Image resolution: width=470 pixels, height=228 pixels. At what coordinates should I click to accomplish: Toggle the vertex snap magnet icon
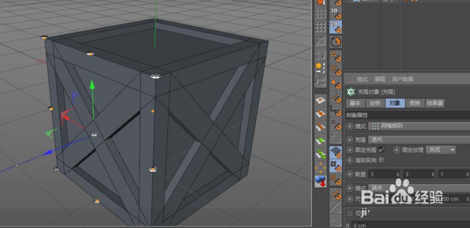click(x=336, y=57)
